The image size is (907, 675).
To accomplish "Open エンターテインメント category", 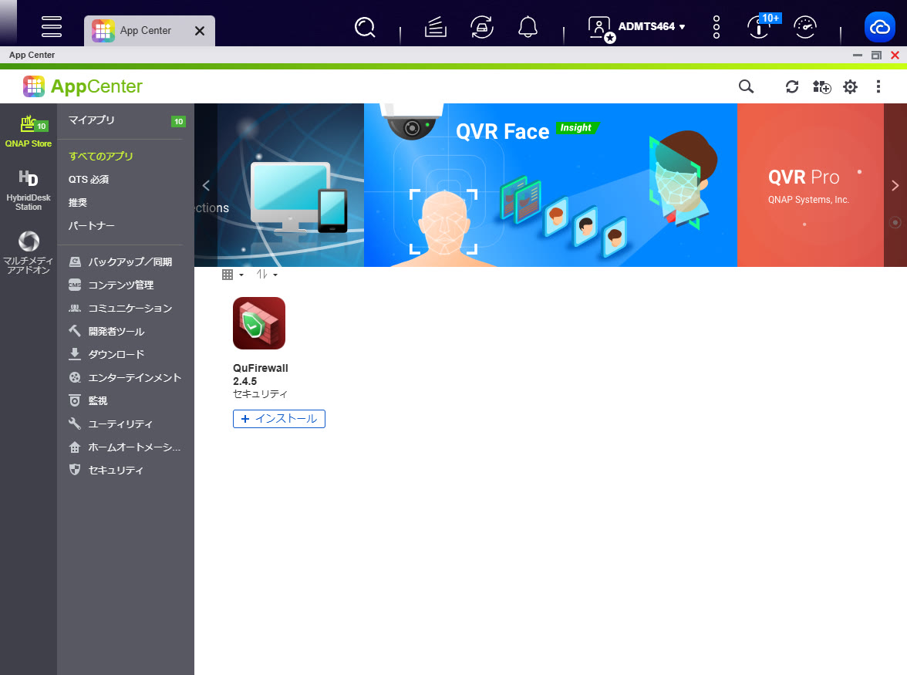I will tap(125, 378).
